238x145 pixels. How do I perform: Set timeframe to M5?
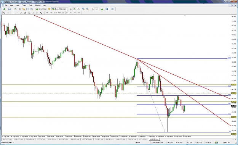point(51,13)
